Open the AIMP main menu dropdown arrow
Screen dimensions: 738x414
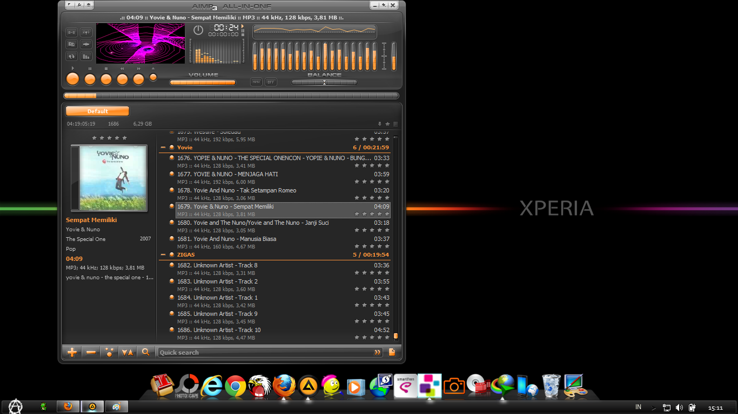[70, 5]
